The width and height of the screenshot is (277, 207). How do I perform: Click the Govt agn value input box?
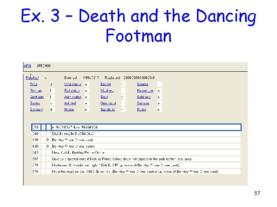pyautogui.click(x=52, y=97)
